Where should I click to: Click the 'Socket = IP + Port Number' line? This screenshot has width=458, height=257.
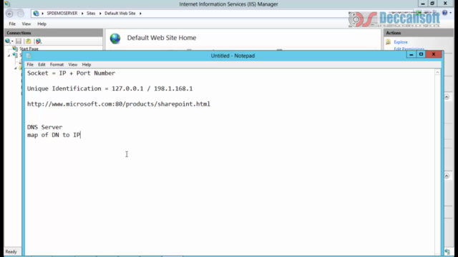pos(72,73)
